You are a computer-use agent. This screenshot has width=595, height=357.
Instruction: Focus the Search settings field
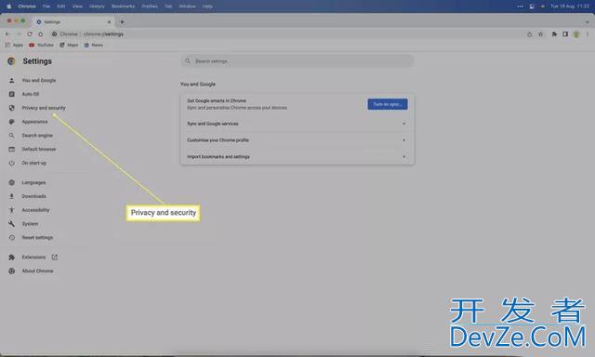click(297, 61)
